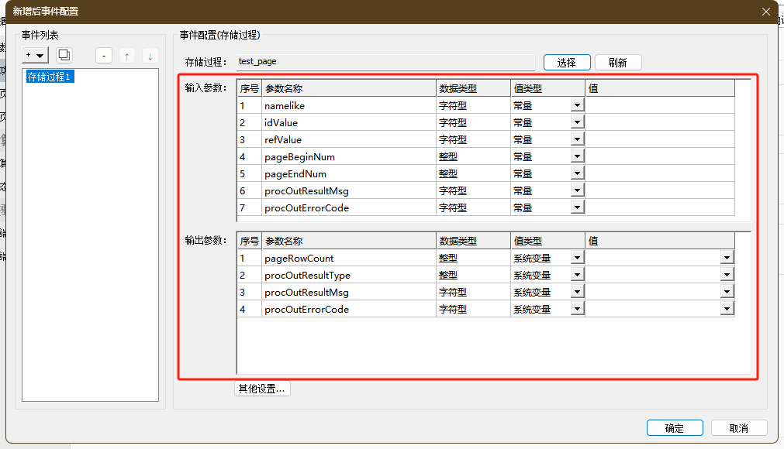The height and width of the screenshot is (449, 784).
Task: Click the 选择 button for stored procedure
Action: tap(567, 63)
